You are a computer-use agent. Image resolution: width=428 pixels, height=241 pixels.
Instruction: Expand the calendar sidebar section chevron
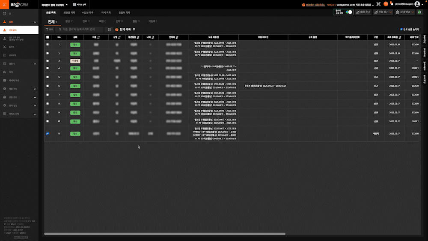[35, 64]
